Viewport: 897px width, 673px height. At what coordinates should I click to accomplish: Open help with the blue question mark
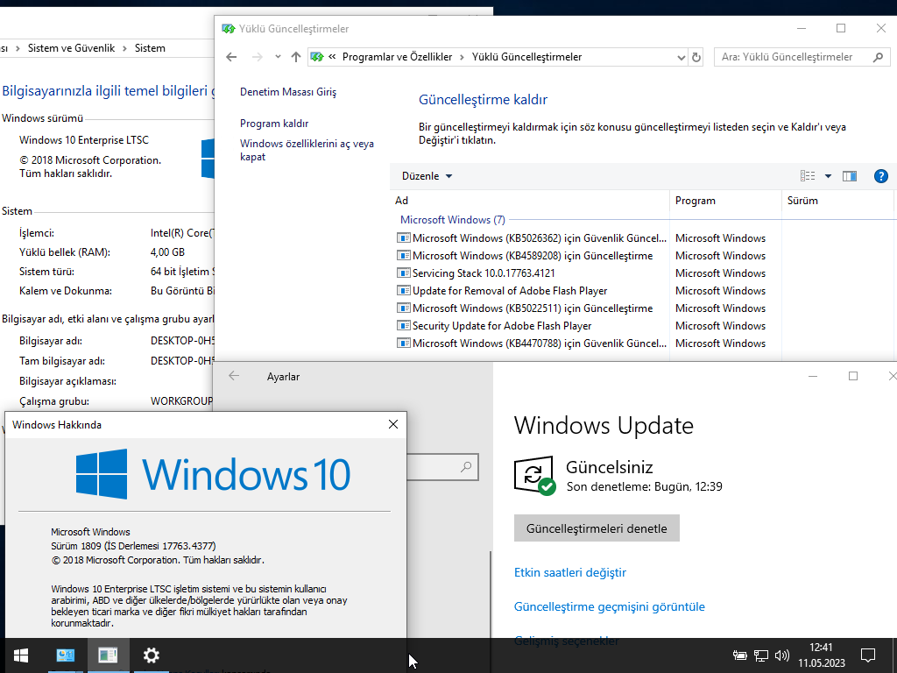point(881,175)
